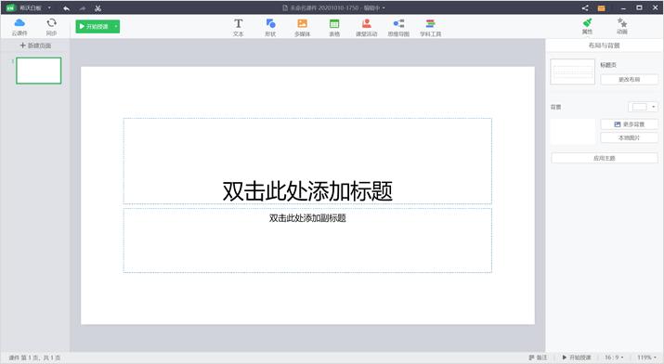The image size is (664, 364).
Task: Open the 多媒体 multimedia tool
Action: 303,27
